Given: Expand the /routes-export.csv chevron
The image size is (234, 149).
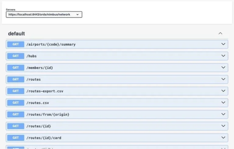Looking at the screenshot, I should [x=223, y=91].
